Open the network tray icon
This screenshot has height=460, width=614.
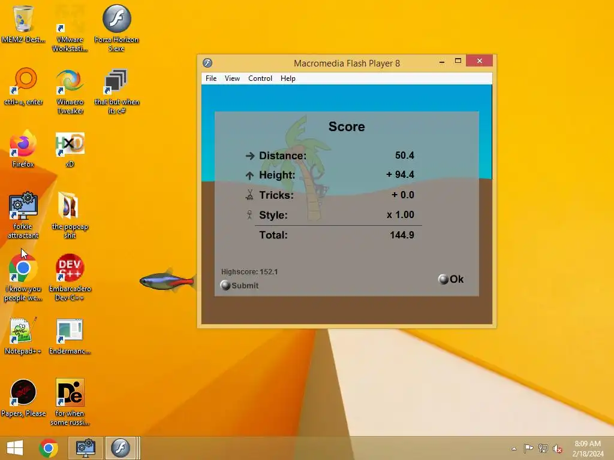(543, 449)
